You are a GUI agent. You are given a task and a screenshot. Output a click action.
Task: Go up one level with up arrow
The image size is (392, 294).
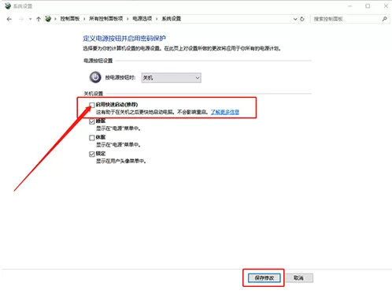pyautogui.click(x=39, y=19)
